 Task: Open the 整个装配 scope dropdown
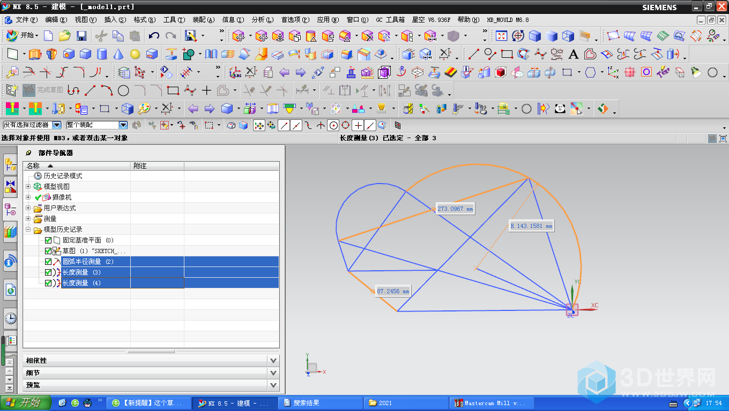tap(123, 125)
